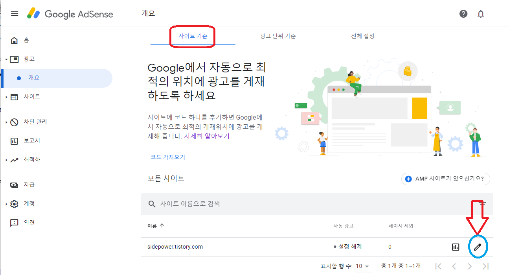This screenshot has height=275, width=509.
Task: Click 설정 해제 auto ads status
Action: click(347, 247)
